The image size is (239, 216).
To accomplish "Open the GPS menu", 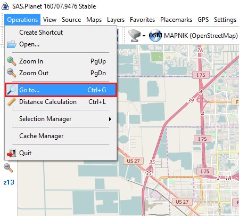I will point(203,20).
